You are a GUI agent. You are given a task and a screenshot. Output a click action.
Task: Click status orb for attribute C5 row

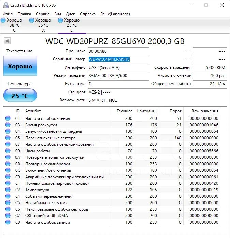pos(8,202)
